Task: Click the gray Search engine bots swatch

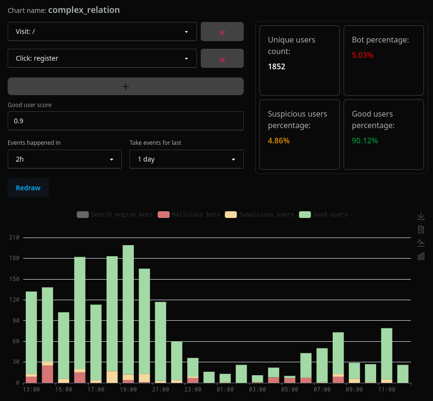Action: (x=83, y=215)
